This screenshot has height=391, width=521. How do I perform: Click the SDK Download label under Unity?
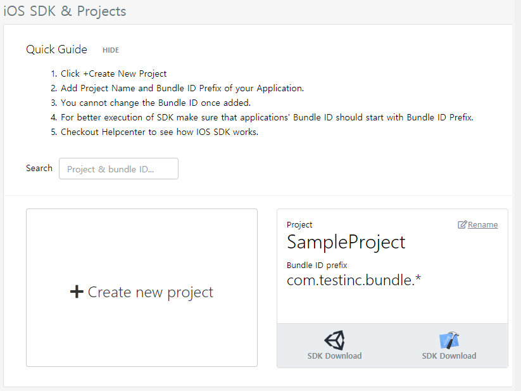(334, 356)
